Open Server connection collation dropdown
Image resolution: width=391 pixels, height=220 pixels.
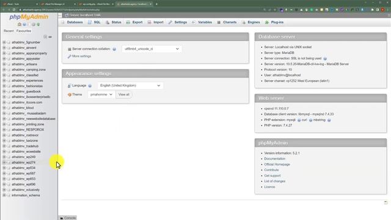point(152,49)
